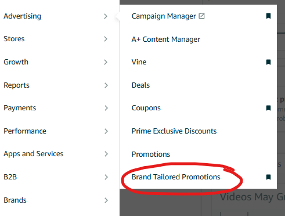Click external link icon beside Campaign Manager

click(x=201, y=16)
